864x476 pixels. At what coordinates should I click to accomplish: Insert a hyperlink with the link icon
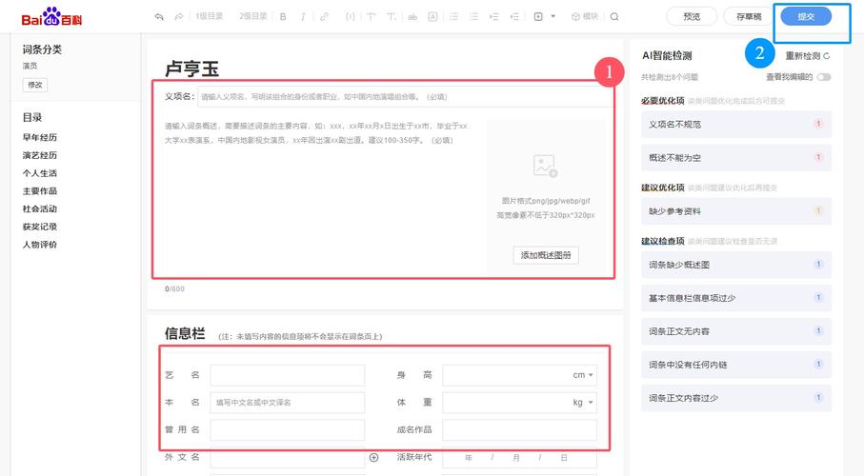pos(325,16)
